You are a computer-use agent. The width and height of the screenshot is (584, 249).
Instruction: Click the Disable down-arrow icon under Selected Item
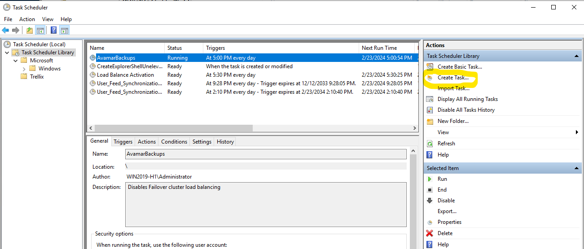pos(430,201)
